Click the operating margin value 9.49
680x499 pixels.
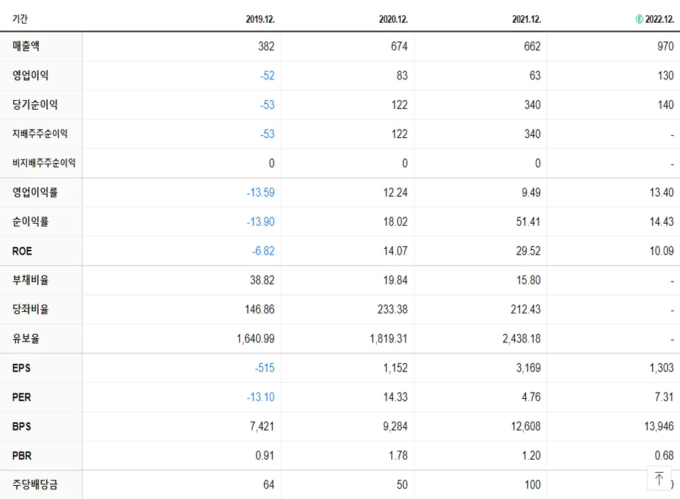pos(531,193)
